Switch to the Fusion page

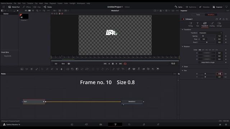point(115,124)
